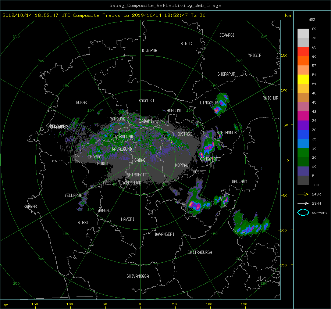The width and height of the screenshot is (331, 309).
Task: Click the storm cell above GANGAVATI label
Action: tap(208, 145)
